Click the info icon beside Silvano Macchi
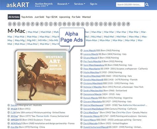The image size is (157, 129). coord(81,58)
